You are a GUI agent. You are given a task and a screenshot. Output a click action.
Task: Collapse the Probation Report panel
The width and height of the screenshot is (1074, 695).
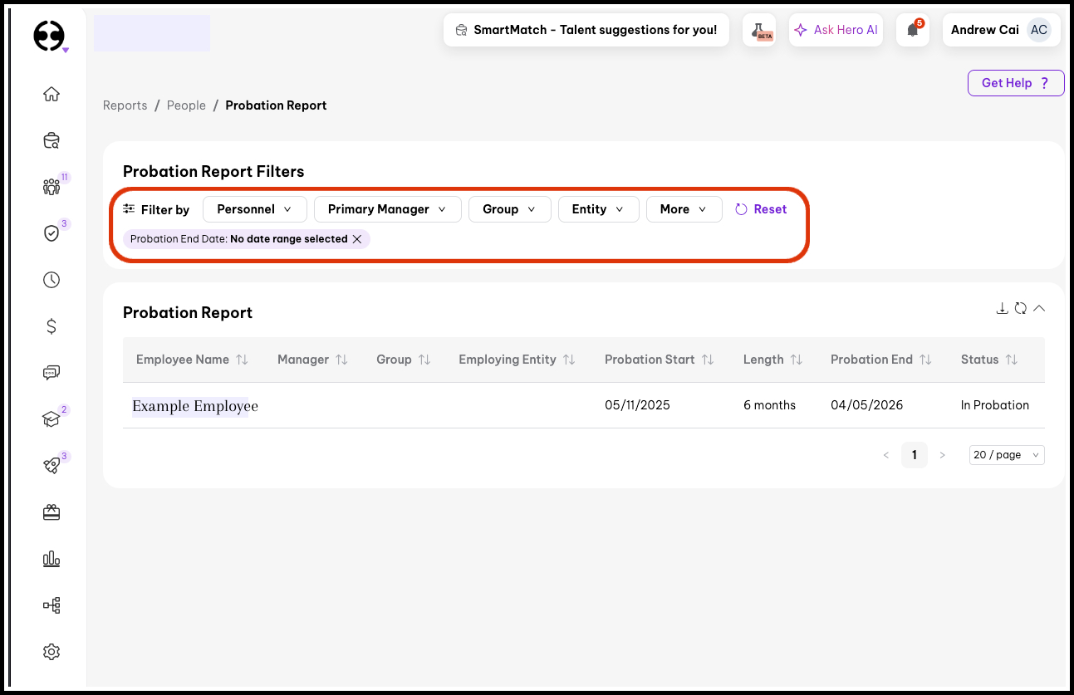[1038, 309]
